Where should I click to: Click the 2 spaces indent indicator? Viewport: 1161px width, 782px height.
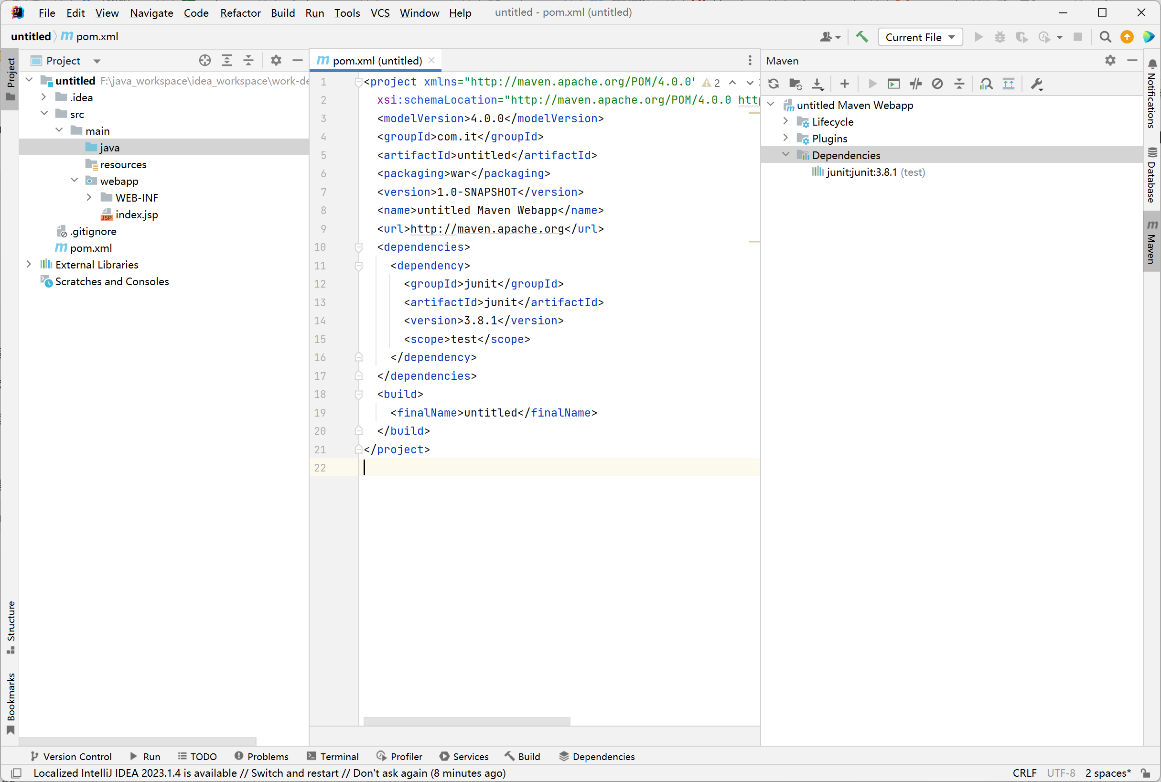pos(1107,772)
